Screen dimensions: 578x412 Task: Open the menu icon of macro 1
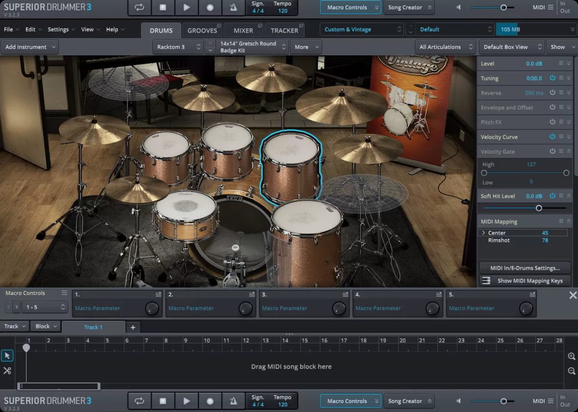tap(158, 295)
